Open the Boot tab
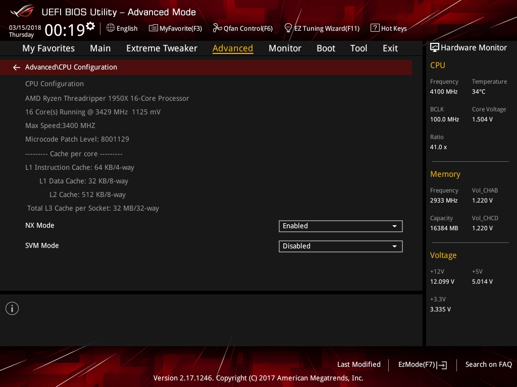 point(326,48)
